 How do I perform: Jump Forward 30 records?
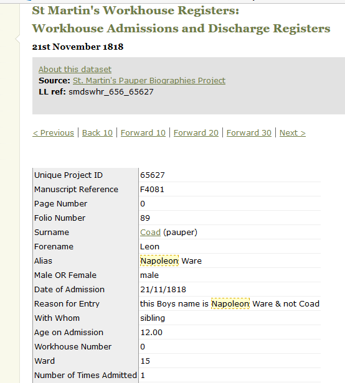249,133
